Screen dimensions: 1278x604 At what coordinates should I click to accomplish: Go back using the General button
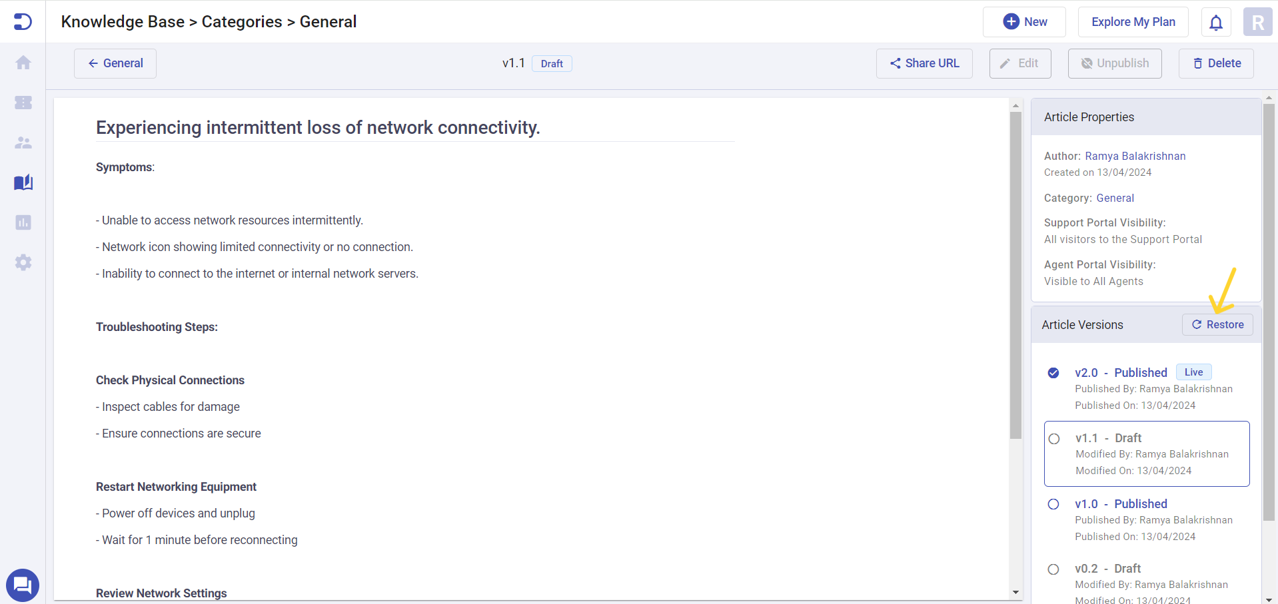(x=115, y=63)
